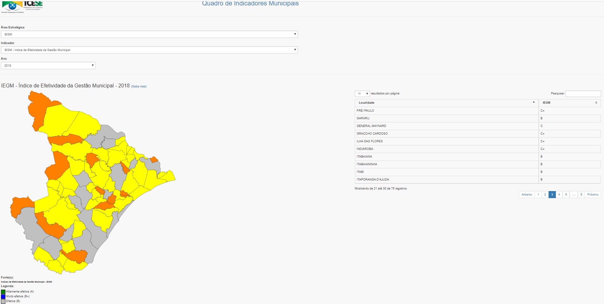This screenshot has height=304, width=604.
Task: Click the blue Muito efetiva legend swatch
Action: [3, 296]
